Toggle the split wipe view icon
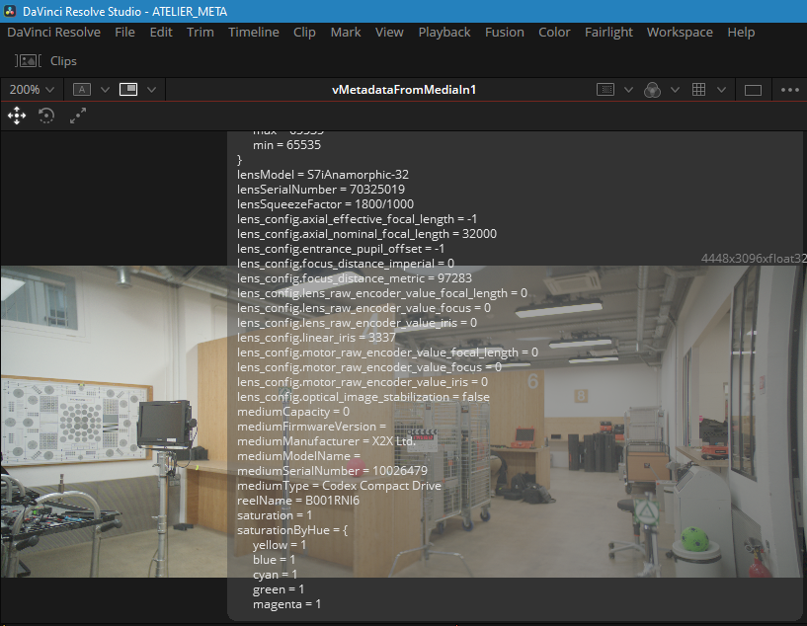The image size is (807, 626). click(127, 89)
